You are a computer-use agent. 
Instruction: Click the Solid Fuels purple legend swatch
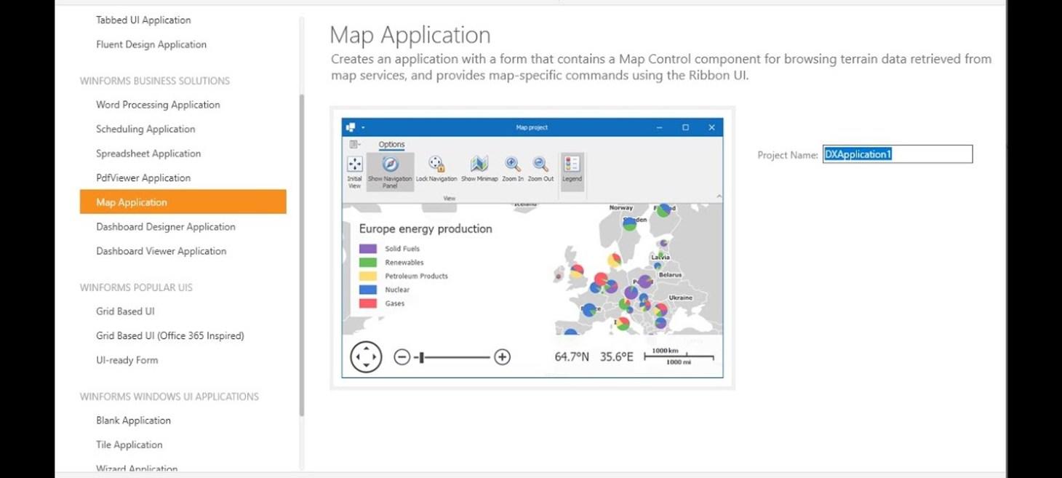coord(368,249)
